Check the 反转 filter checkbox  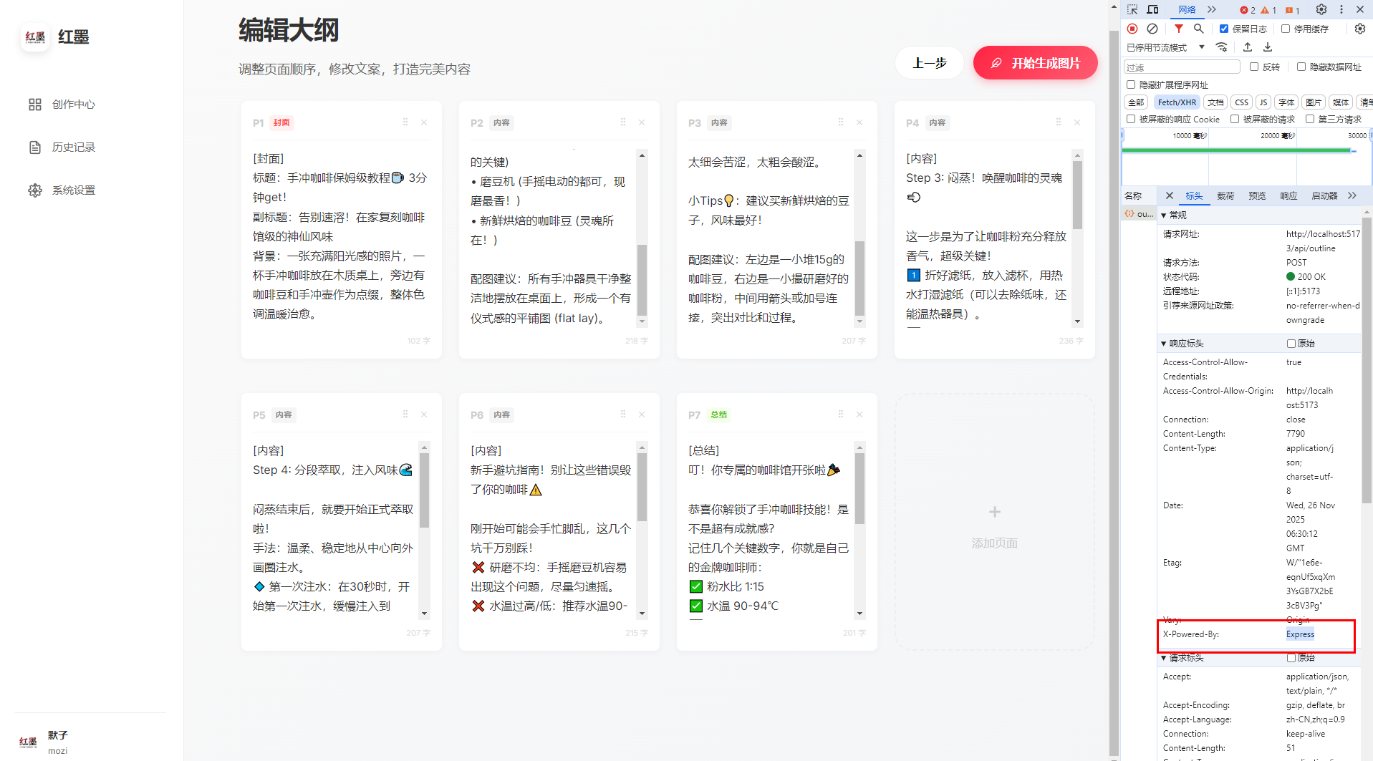(1254, 67)
